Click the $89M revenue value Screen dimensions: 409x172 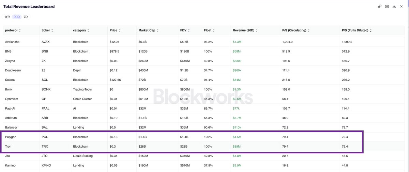coord(237,146)
